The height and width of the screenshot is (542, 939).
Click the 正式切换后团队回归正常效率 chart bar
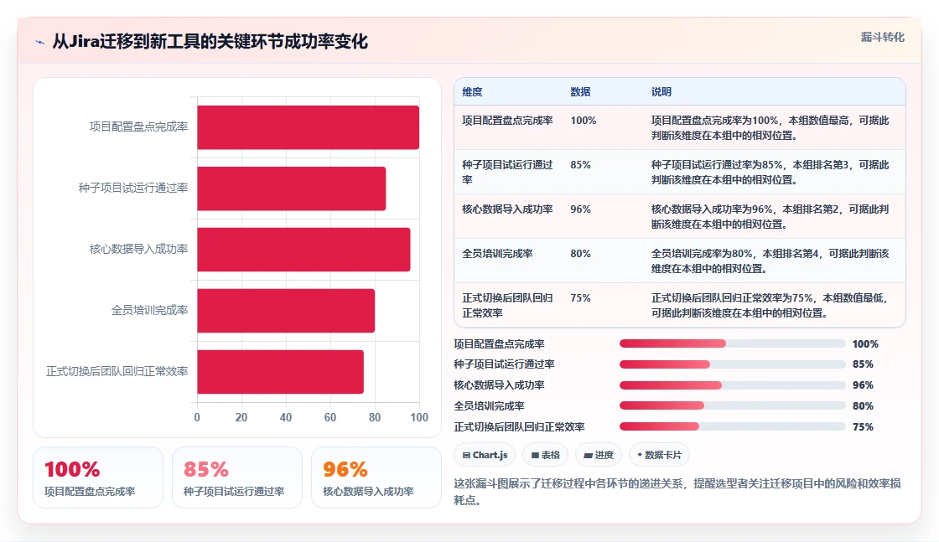coord(280,371)
